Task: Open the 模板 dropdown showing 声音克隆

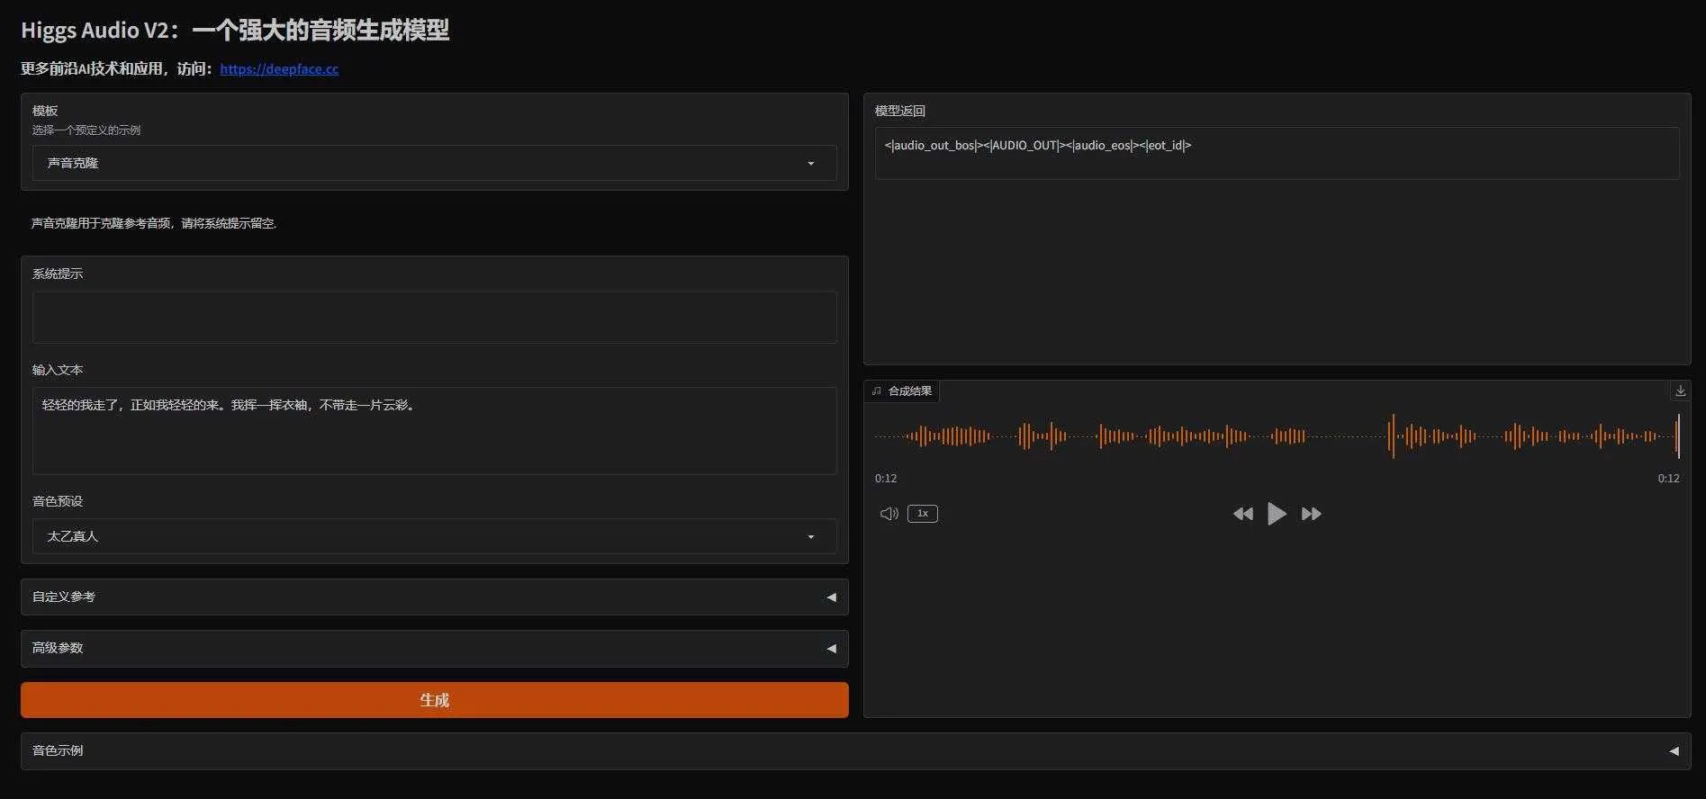Action: coord(434,163)
